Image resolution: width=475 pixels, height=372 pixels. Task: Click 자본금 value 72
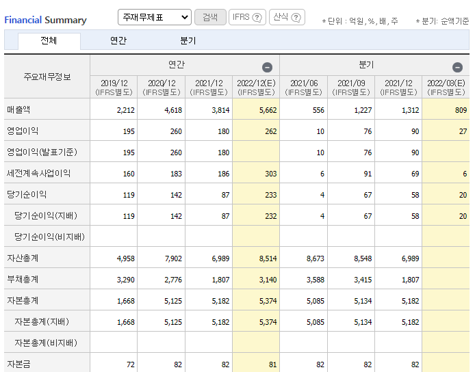tap(131, 364)
